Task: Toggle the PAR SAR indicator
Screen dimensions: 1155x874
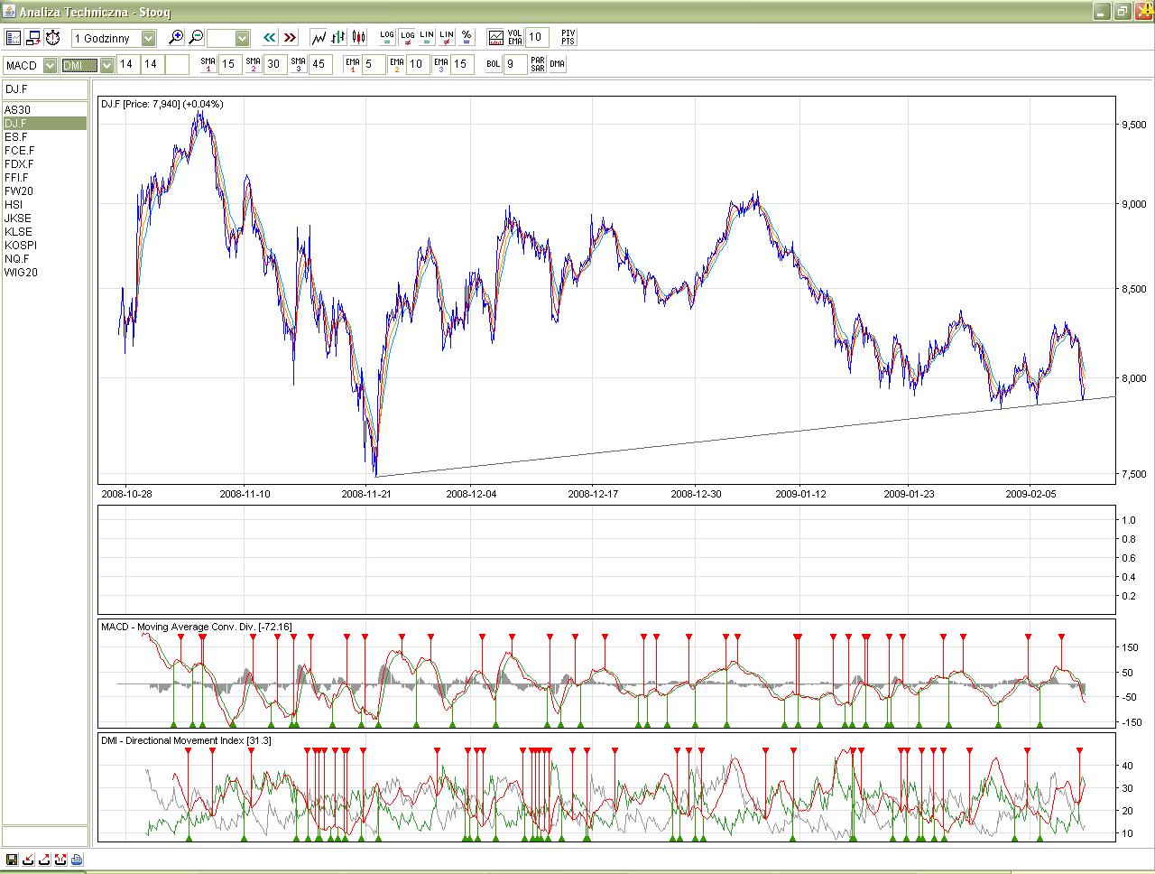Action: [538, 64]
